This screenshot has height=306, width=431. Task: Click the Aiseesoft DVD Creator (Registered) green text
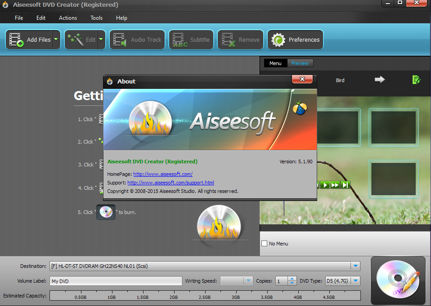(x=152, y=162)
